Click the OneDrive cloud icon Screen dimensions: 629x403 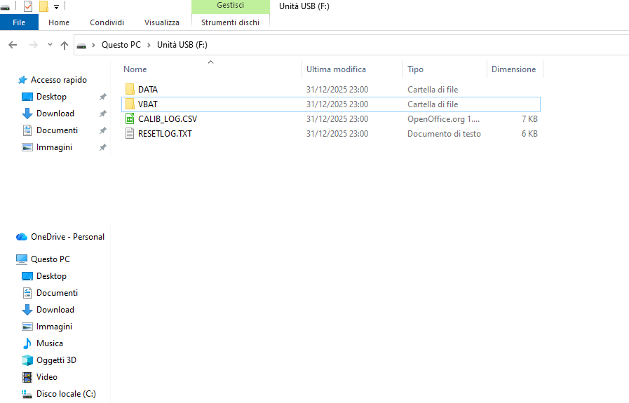tap(22, 237)
